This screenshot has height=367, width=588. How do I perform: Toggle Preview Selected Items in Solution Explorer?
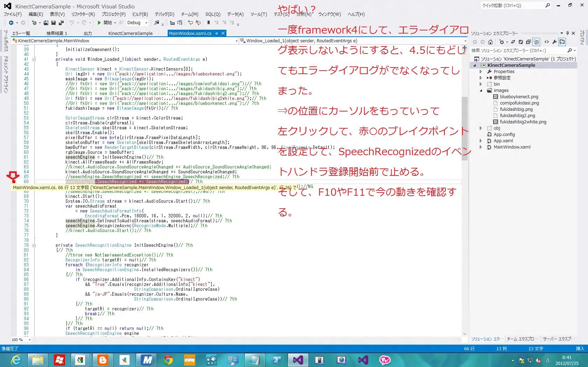coord(562,42)
